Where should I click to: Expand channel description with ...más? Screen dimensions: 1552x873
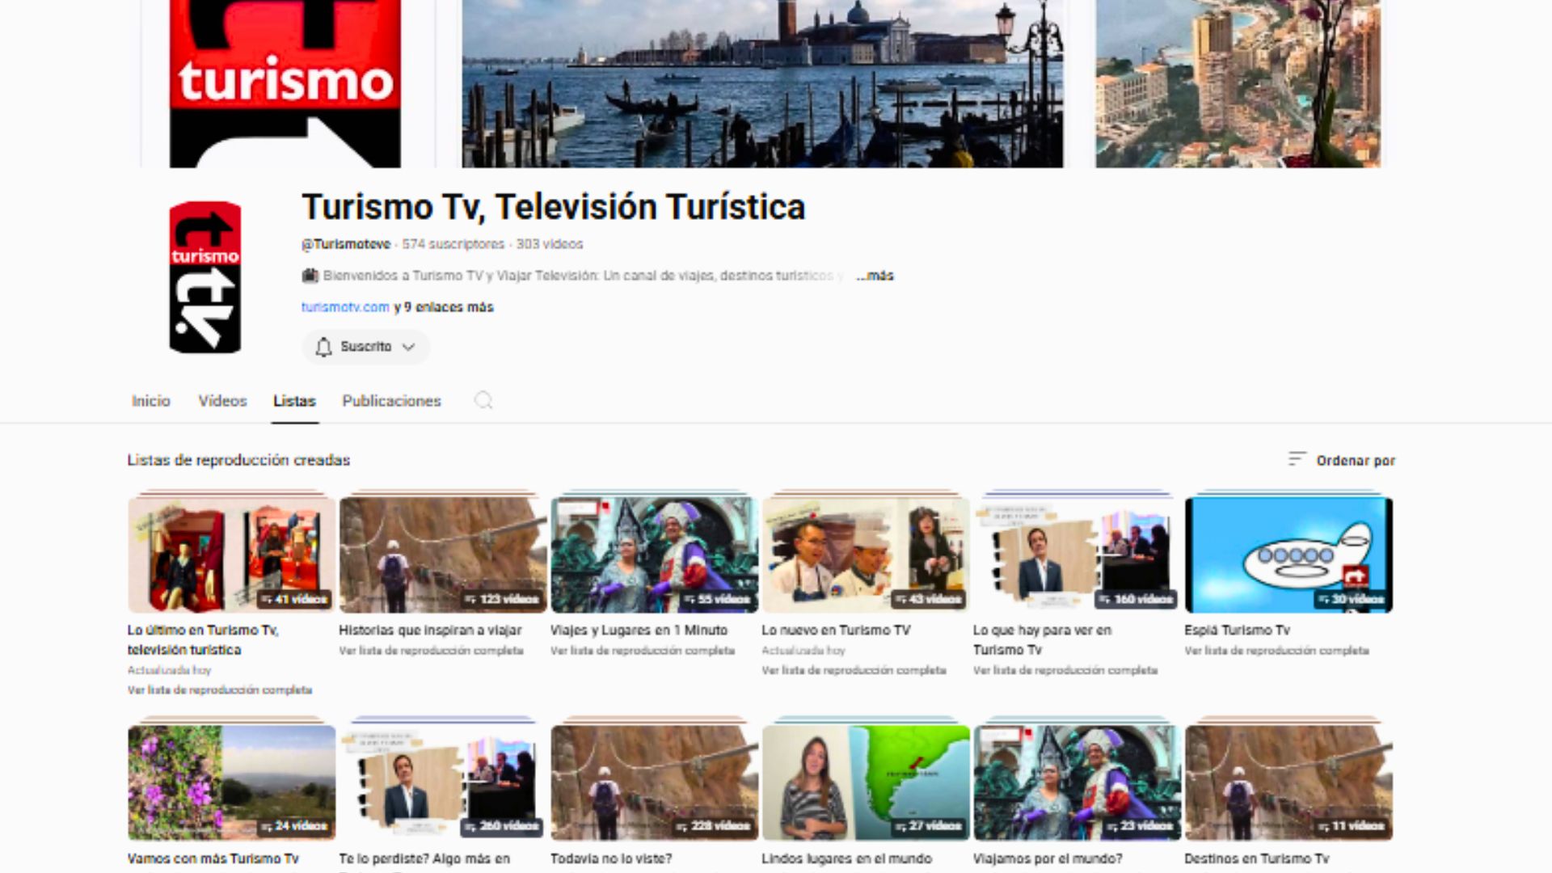(875, 276)
